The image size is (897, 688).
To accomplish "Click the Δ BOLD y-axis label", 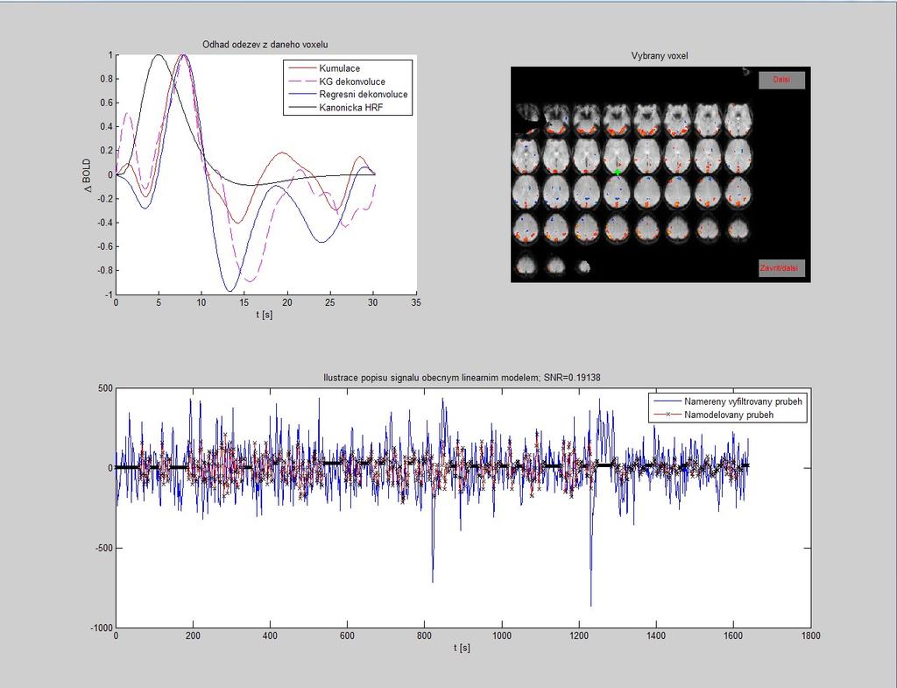I will point(88,175).
